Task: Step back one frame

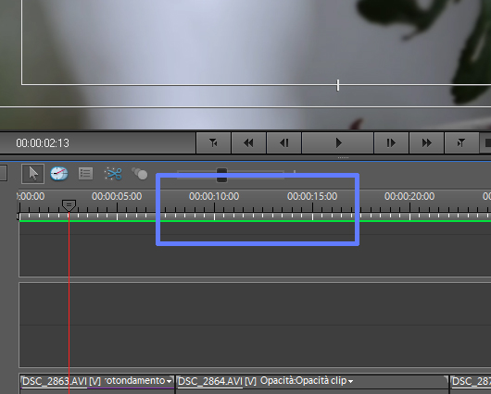Action: pyautogui.click(x=284, y=143)
